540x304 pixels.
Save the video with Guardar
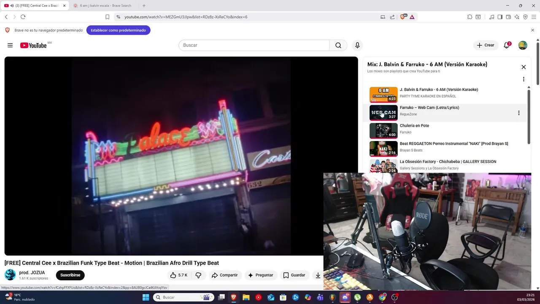(294, 275)
